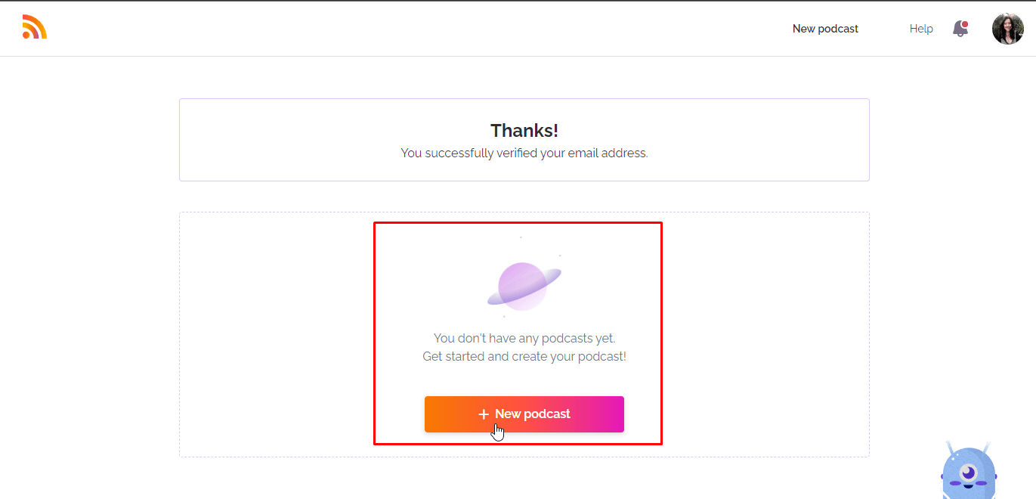The height and width of the screenshot is (499, 1036).
Task: Open the Help menu item
Action: click(921, 29)
